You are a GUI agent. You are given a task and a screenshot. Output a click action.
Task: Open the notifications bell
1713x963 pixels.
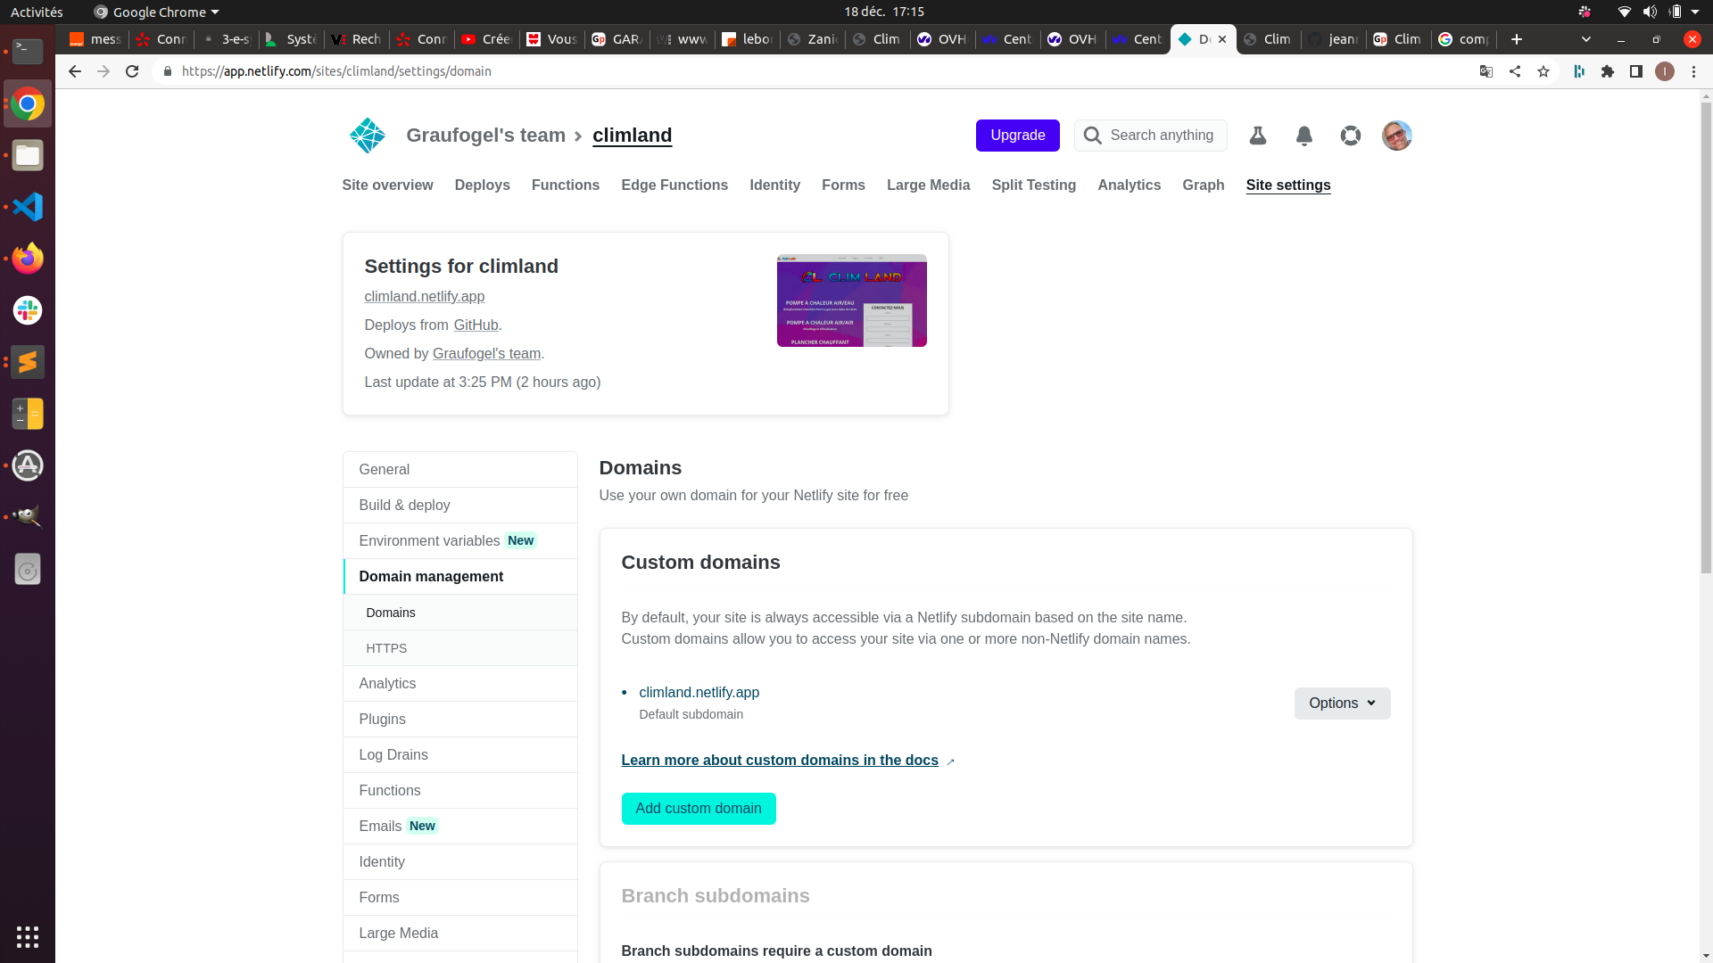click(1304, 136)
